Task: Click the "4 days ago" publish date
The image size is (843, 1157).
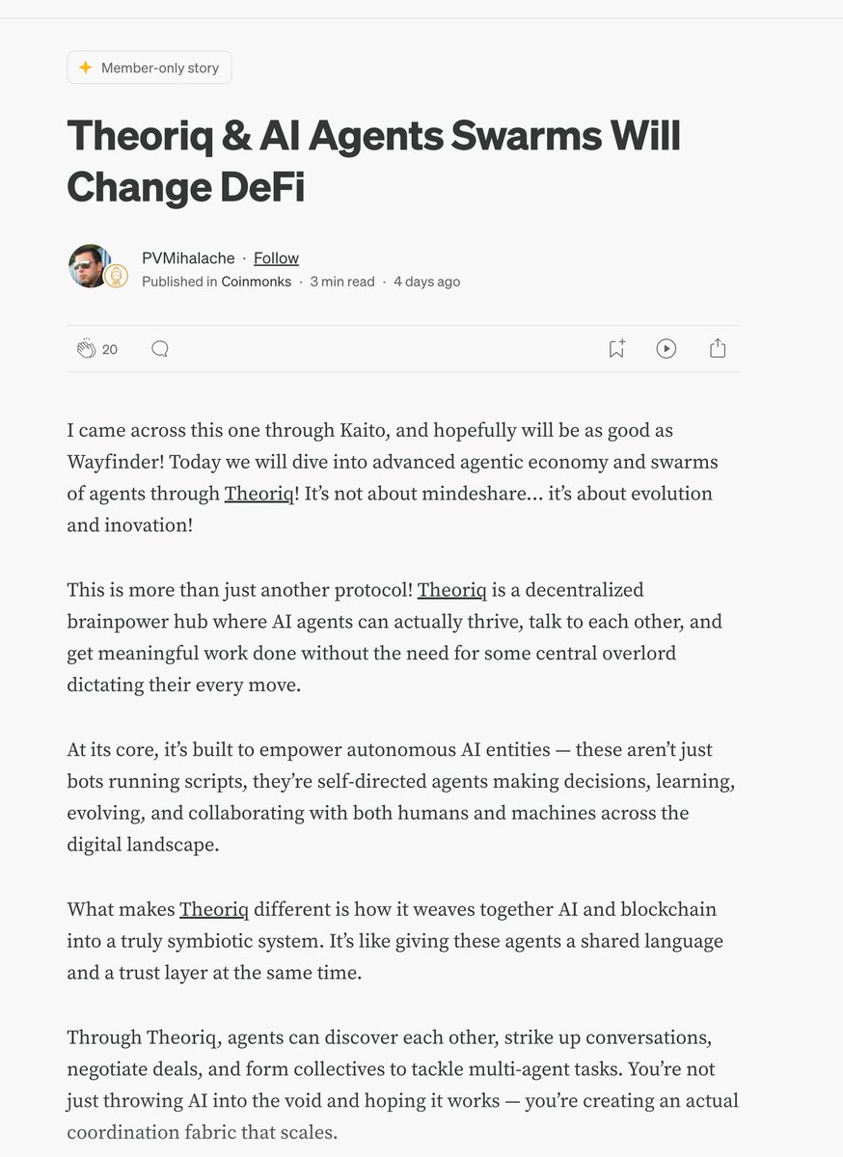Action: [x=426, y=282]
